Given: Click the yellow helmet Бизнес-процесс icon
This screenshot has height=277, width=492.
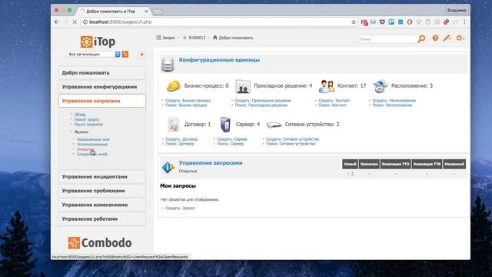Looking at the screenshot, I should 173,85.
